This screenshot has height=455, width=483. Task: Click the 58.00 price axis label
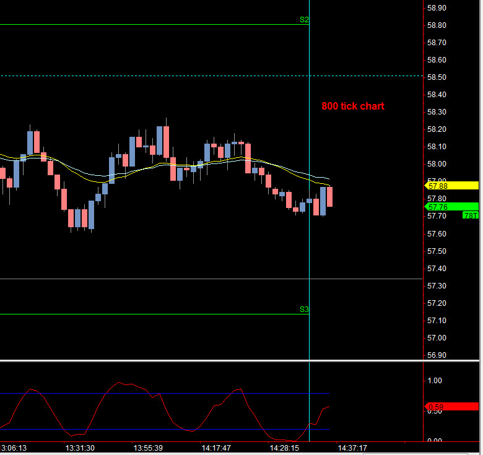pyautogui.click(x=437, y=164)
